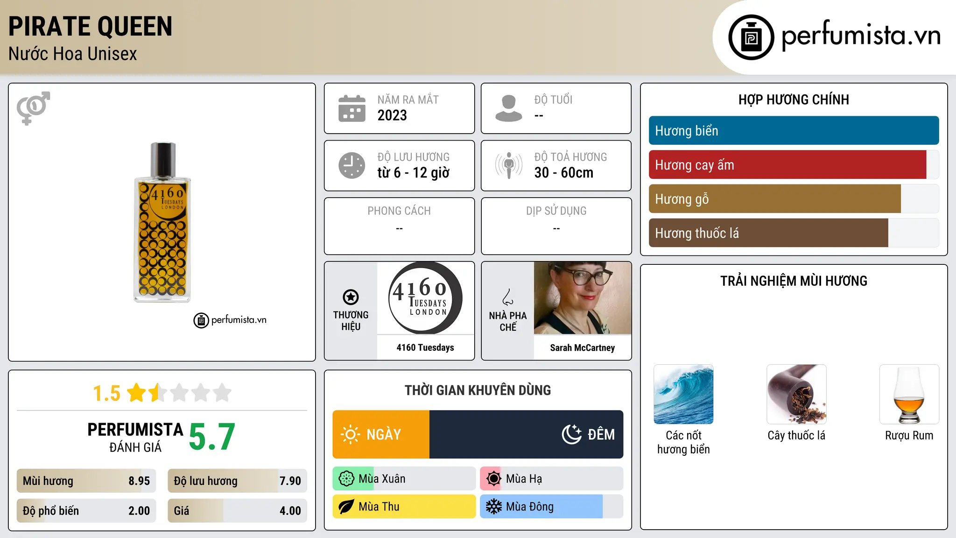This screenshot has width=956, height=538.
Task: Click the Mùa Xuân season bar
Action: click(404, 479)
